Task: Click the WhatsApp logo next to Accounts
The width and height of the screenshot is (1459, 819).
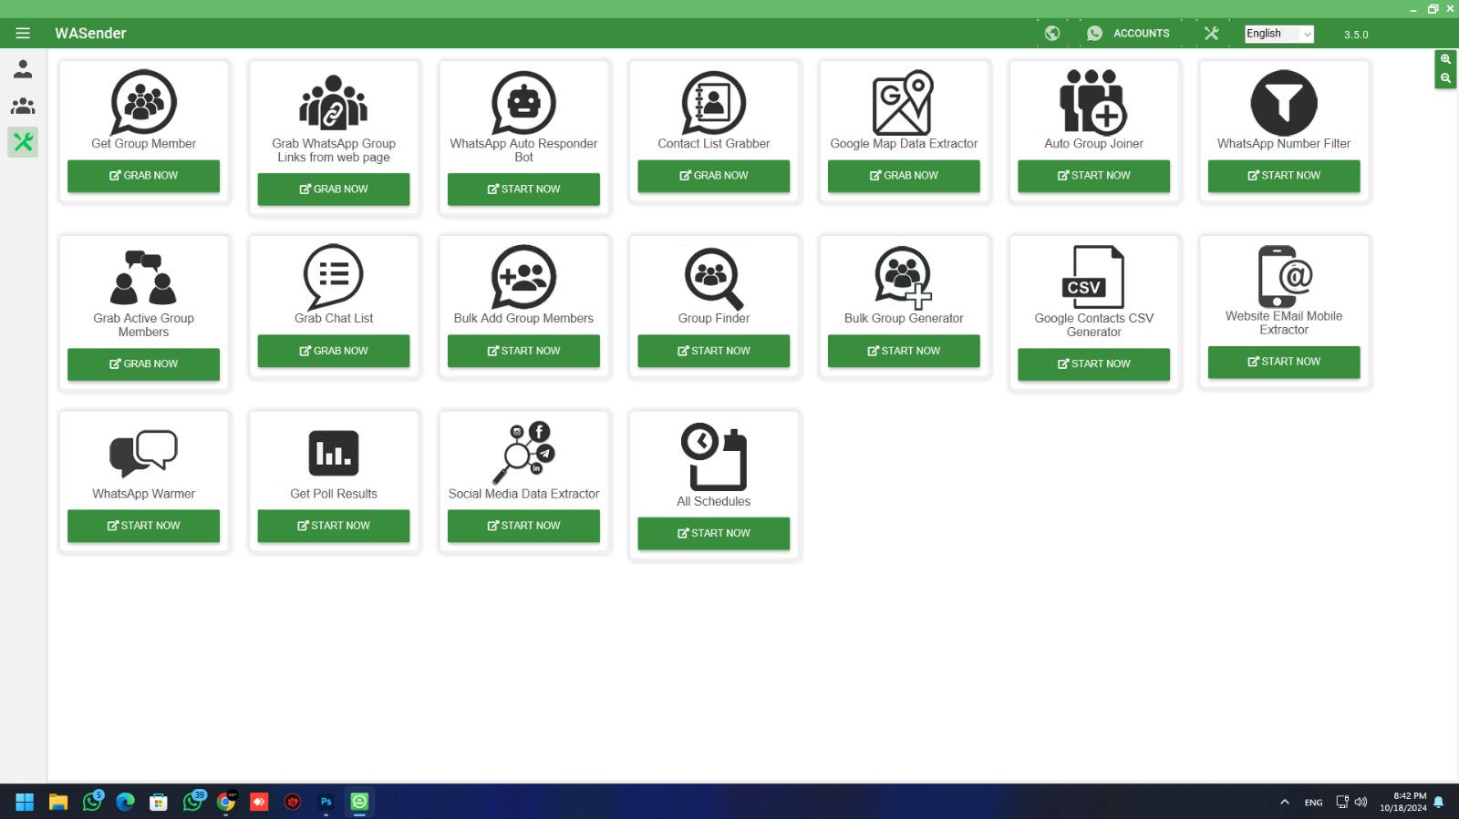Action: click(1094, 34)
